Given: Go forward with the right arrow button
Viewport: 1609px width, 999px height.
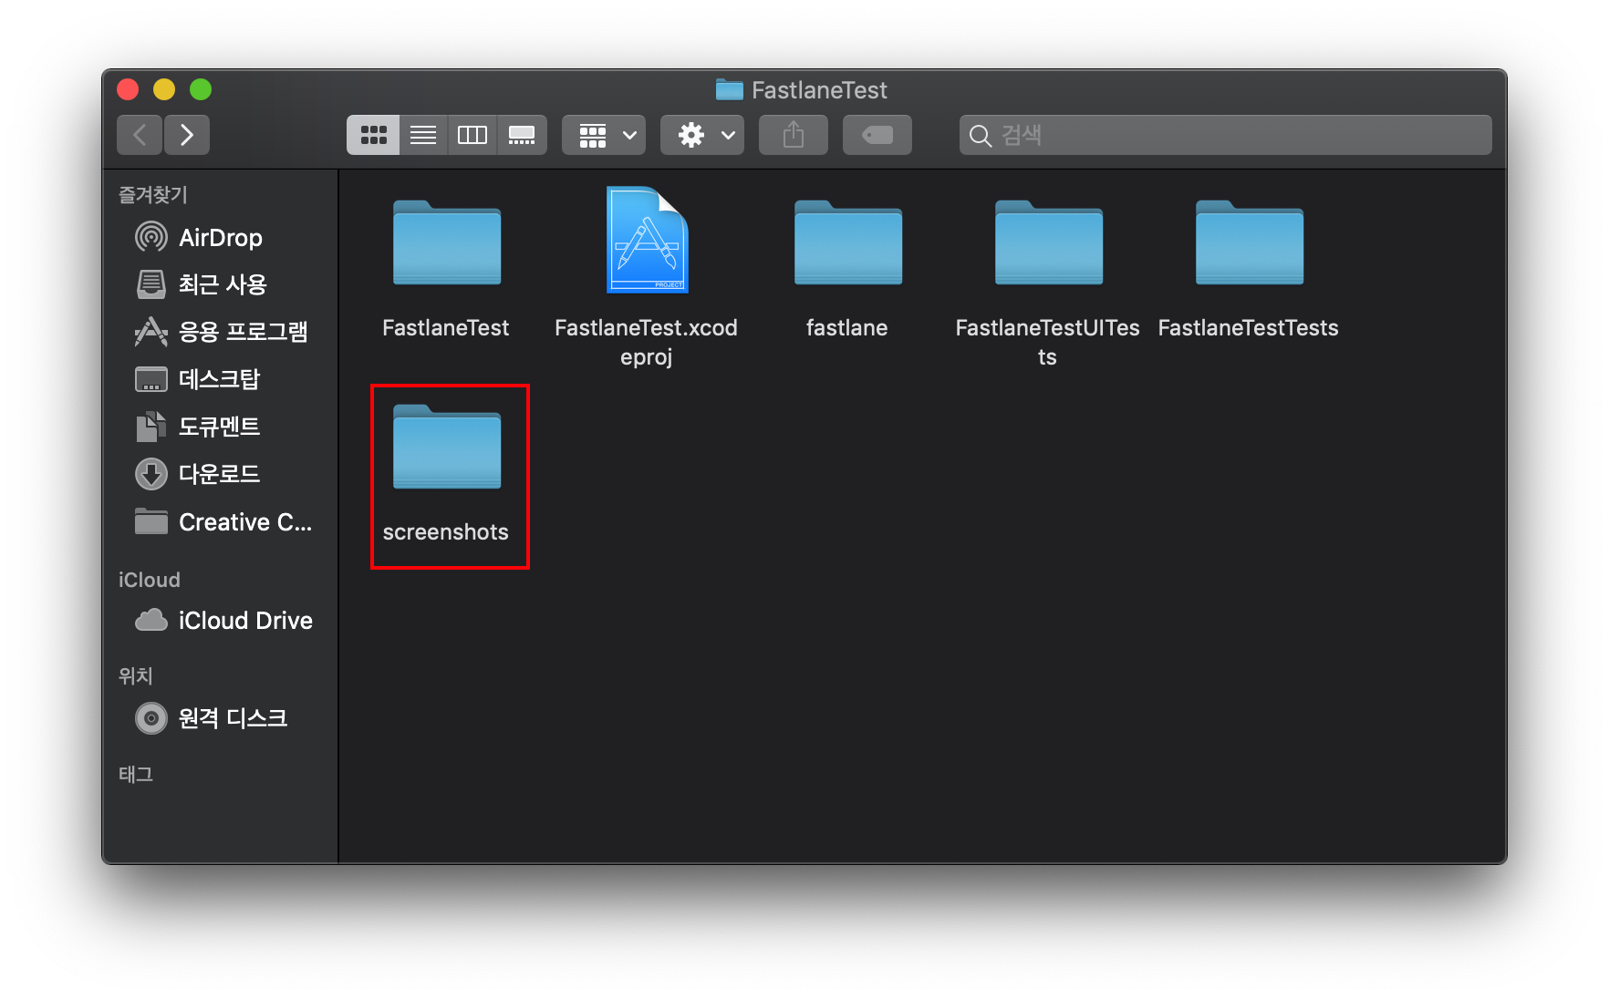Looking at the screenshot, I should (187, 135).
